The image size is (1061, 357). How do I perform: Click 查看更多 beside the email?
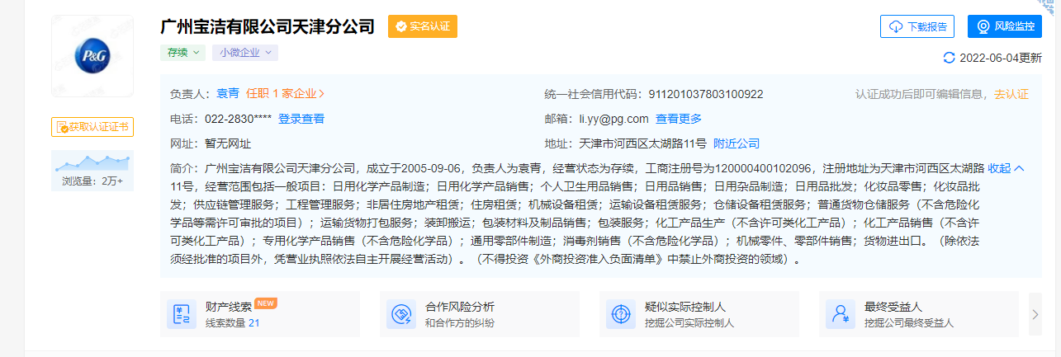click(679, 119)
